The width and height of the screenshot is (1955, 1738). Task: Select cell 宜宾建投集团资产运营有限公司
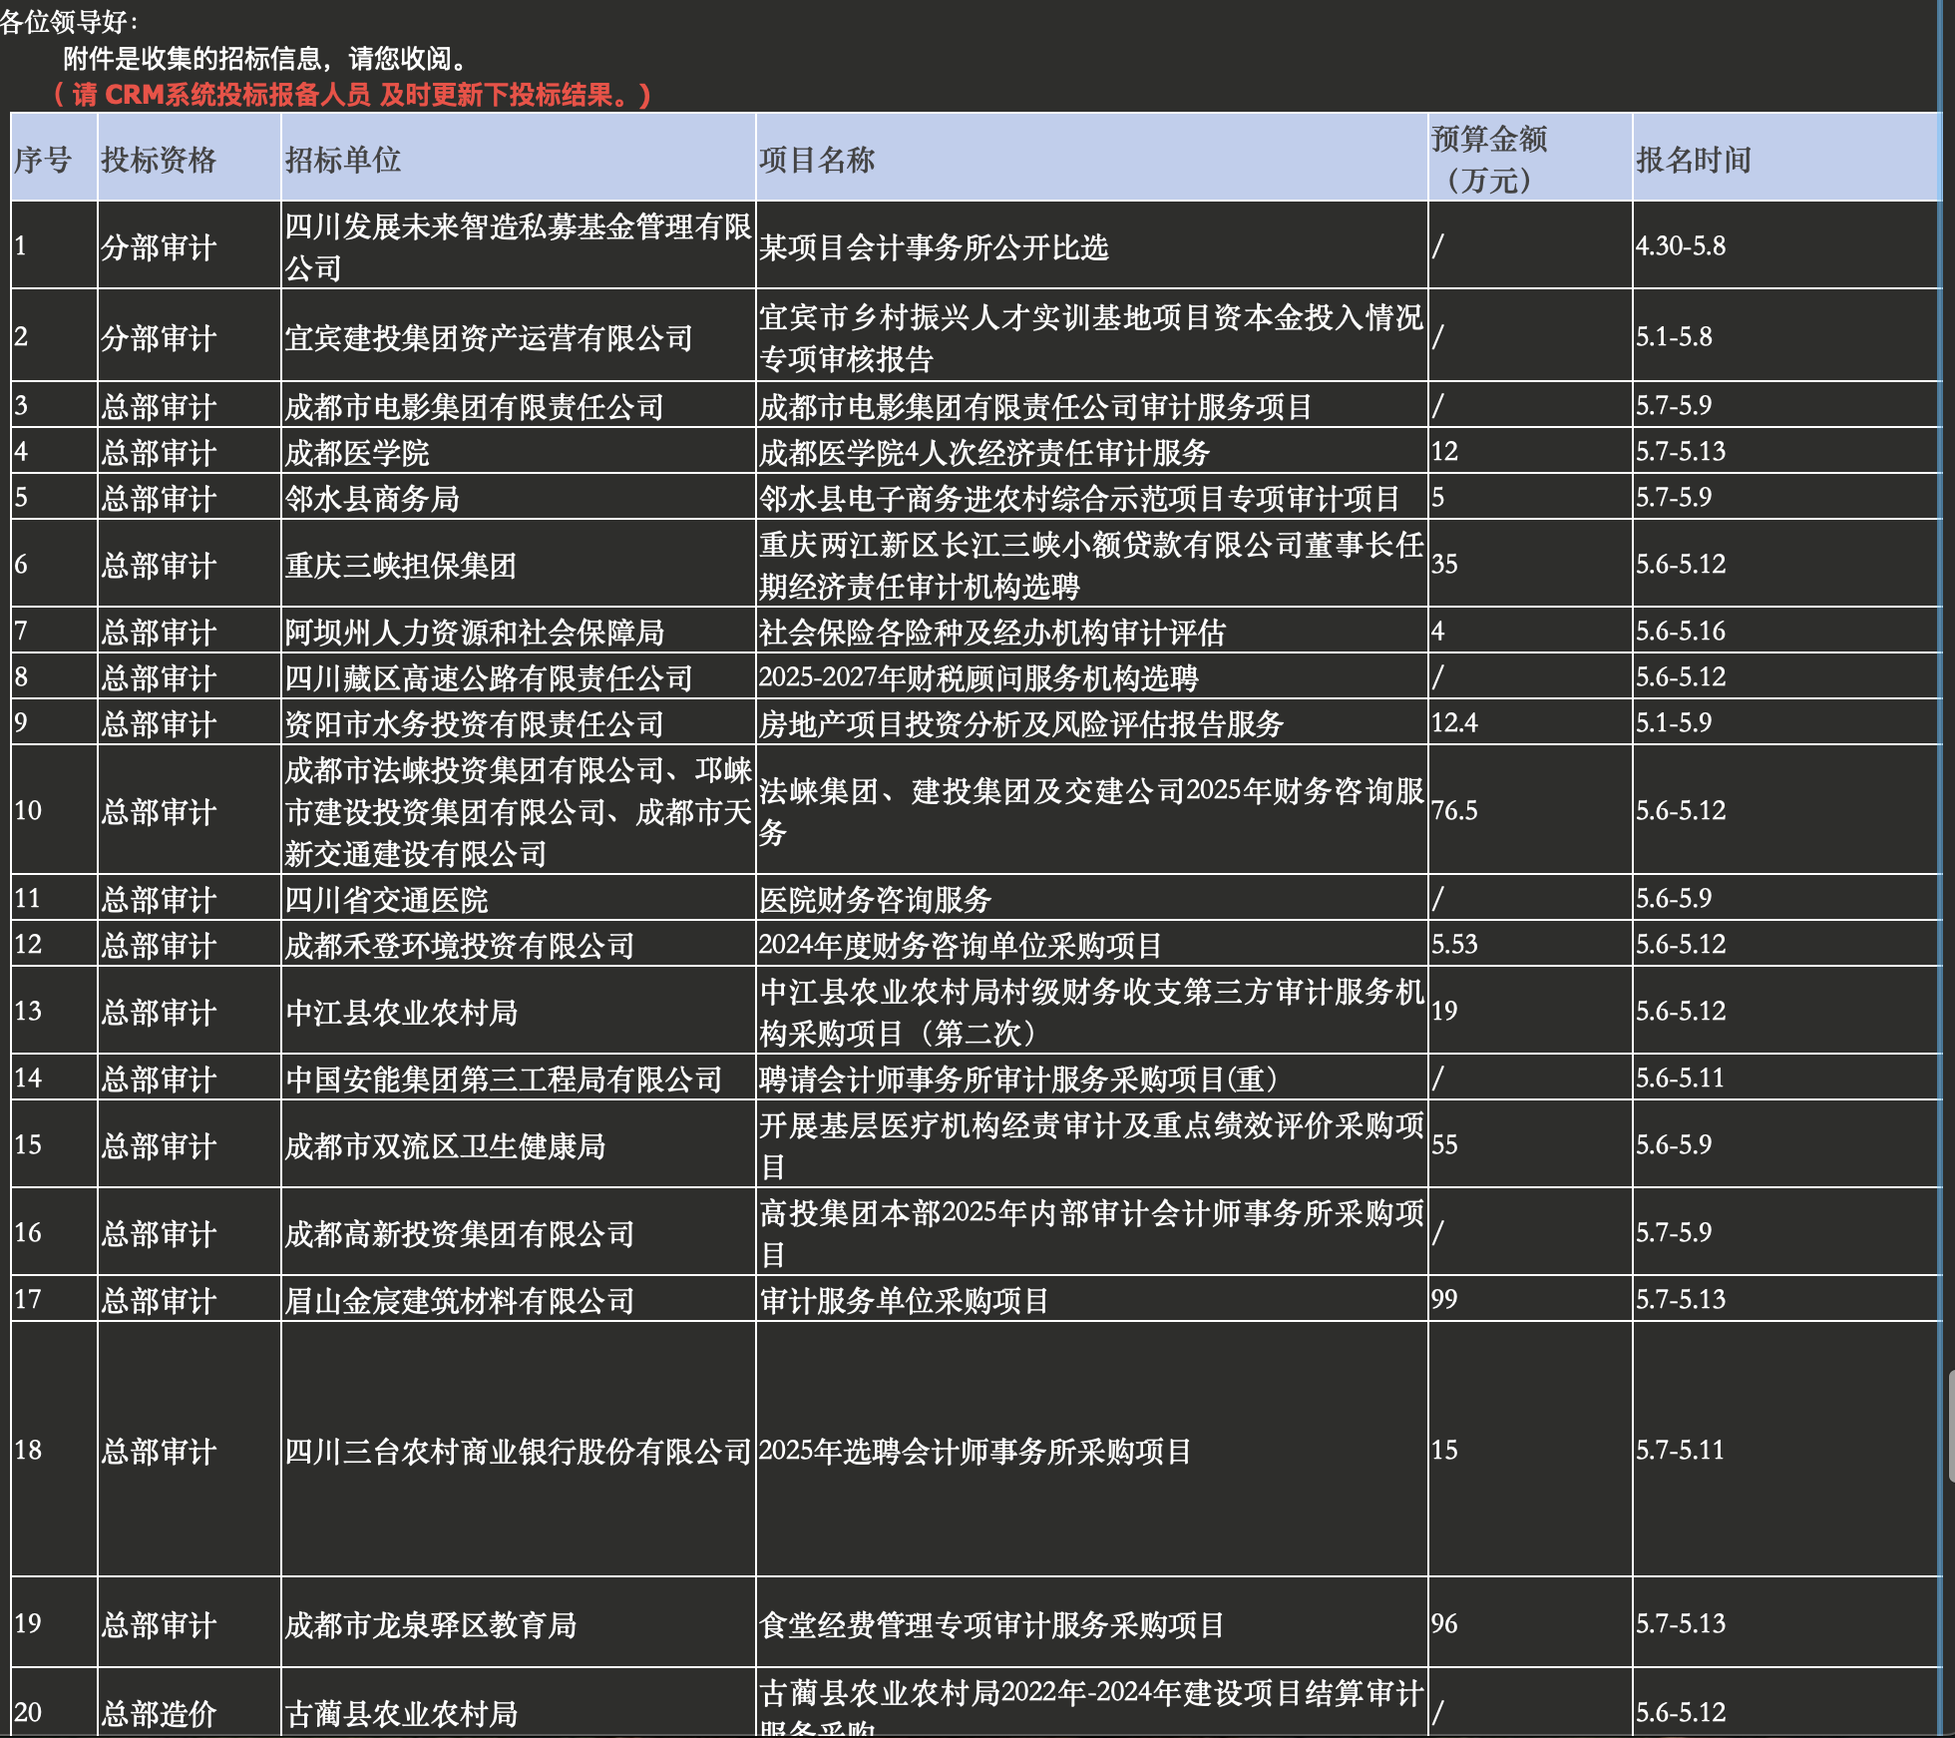pos(519,336)
